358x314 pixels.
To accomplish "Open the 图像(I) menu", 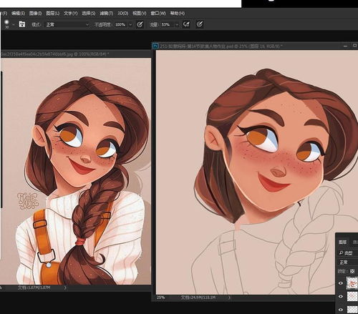I will 35,14.
